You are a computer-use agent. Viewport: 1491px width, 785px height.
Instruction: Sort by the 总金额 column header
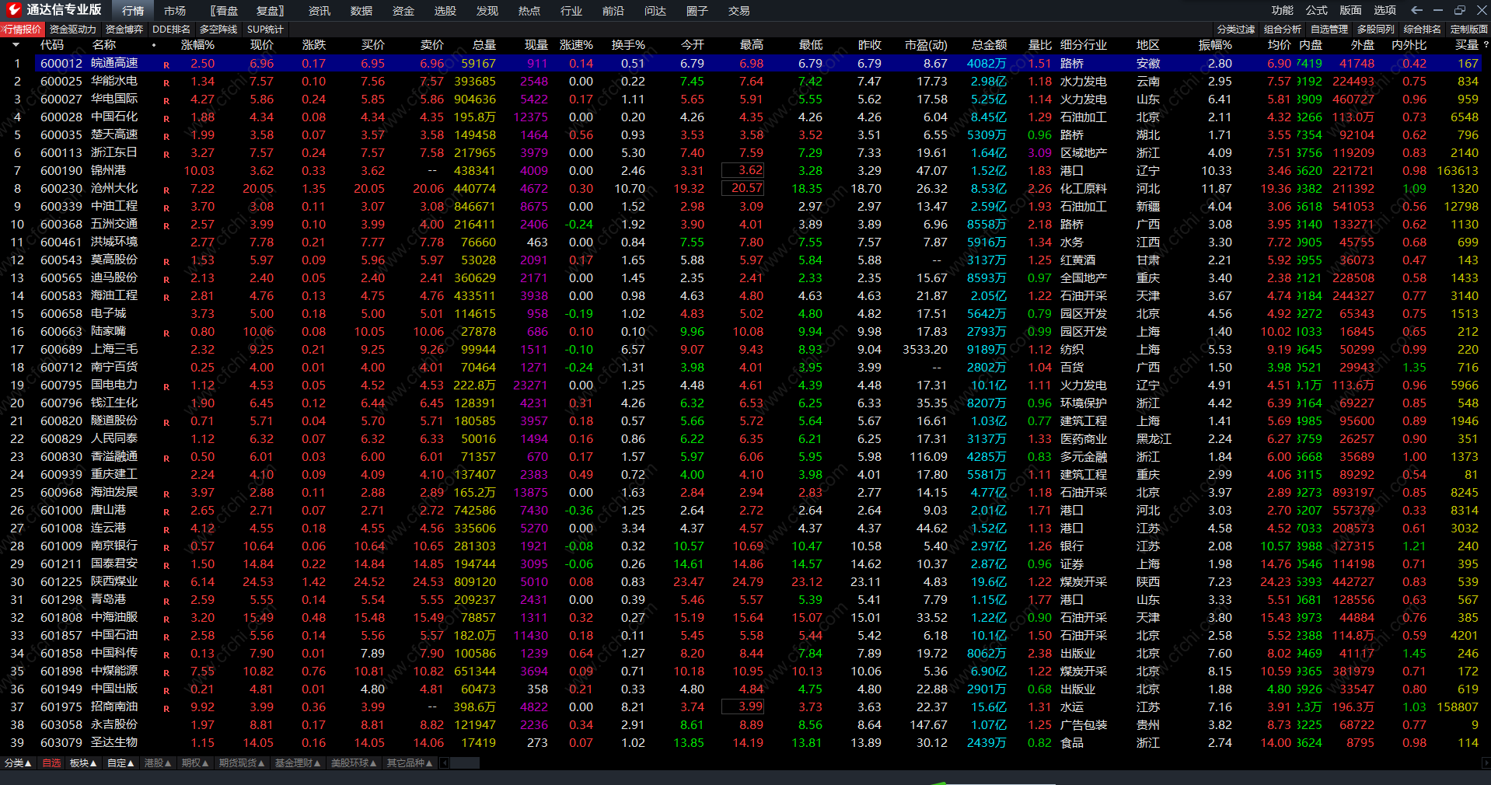point(989,45)
